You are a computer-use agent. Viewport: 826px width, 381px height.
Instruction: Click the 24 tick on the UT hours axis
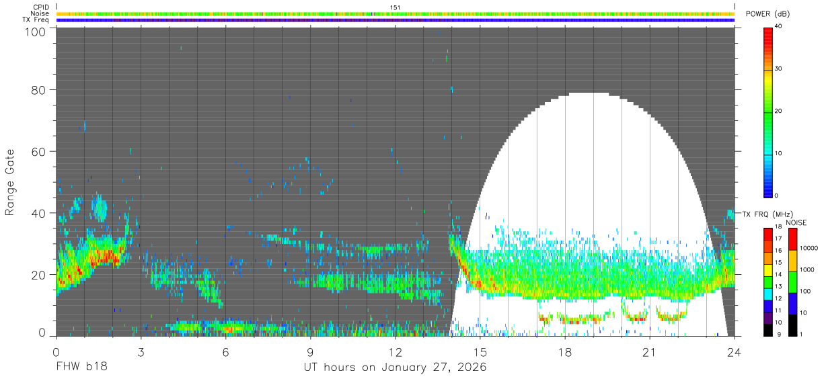(735, 351)
